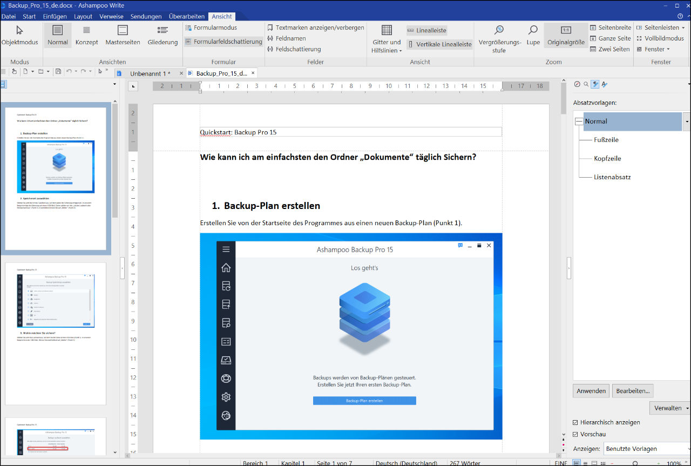691x466 pixels.
Task: Open undo history dropdown arrow
Action: tap(76, 71)
